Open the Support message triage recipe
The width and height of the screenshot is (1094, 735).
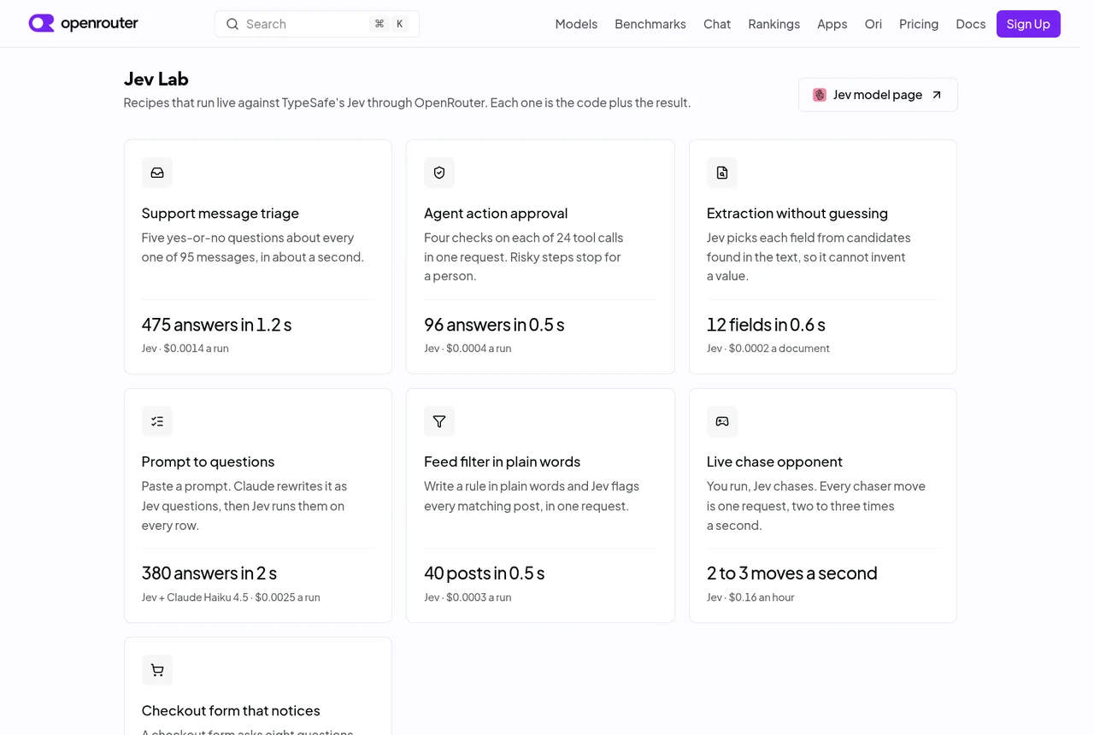pyautogui.click(x=258, y=256)
